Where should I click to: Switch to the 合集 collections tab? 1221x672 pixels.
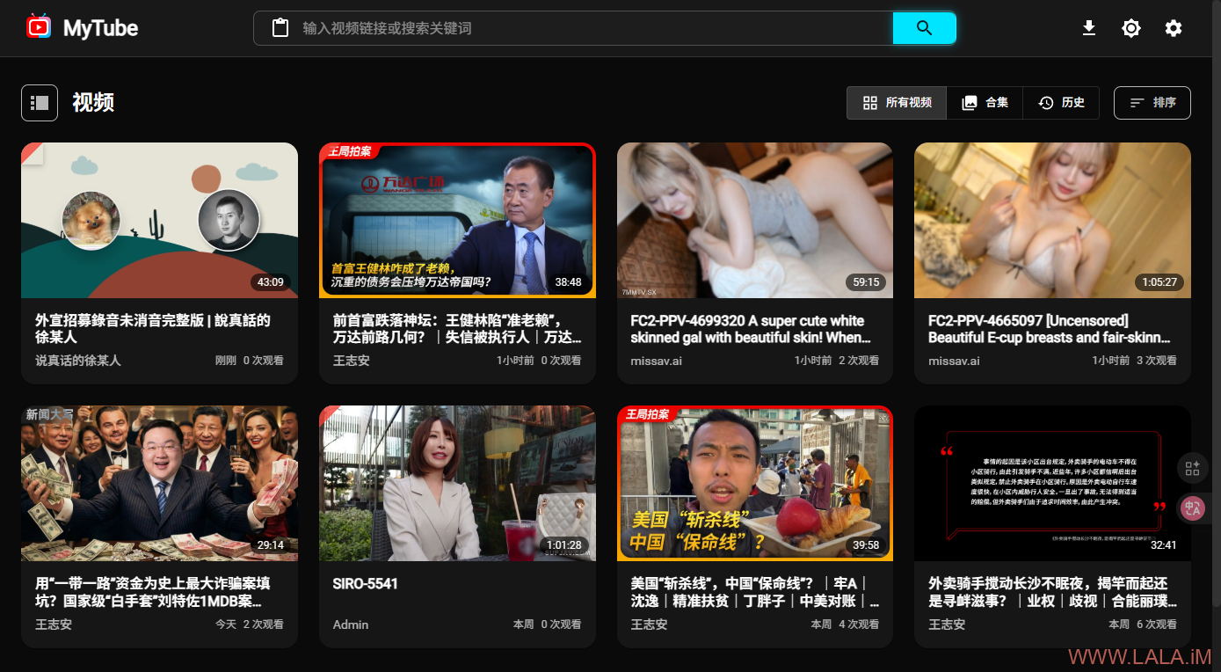985,103
